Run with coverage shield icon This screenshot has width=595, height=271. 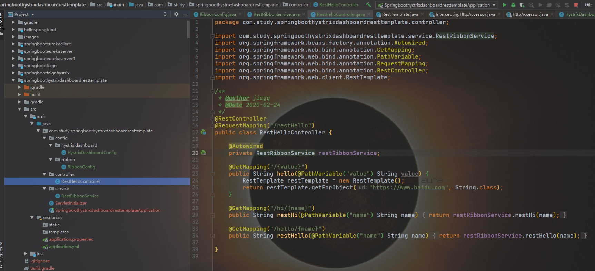522,5
